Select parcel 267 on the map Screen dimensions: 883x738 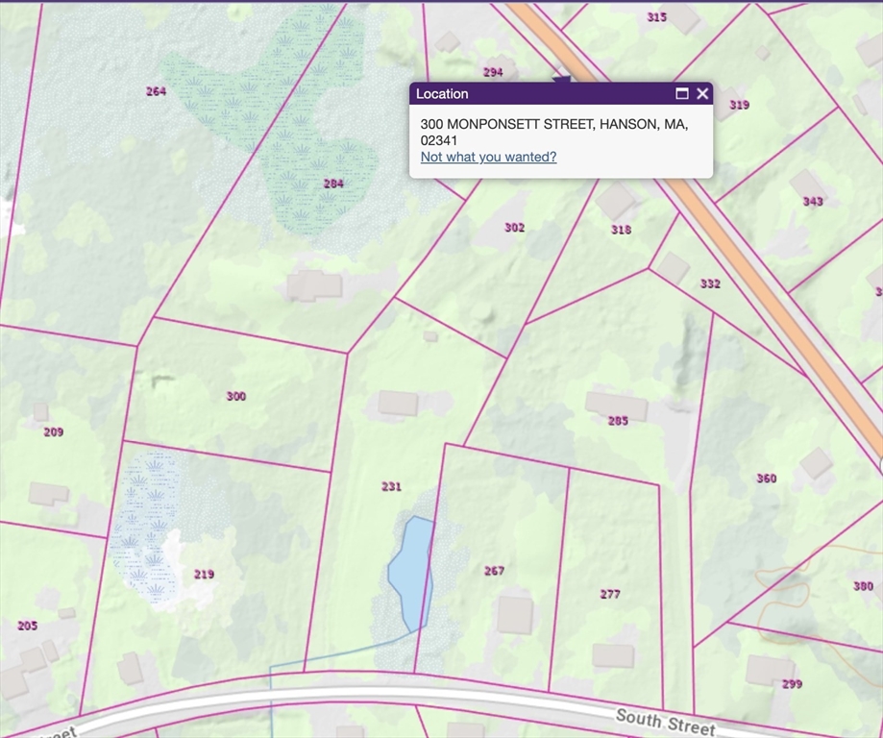click(494, 571)
